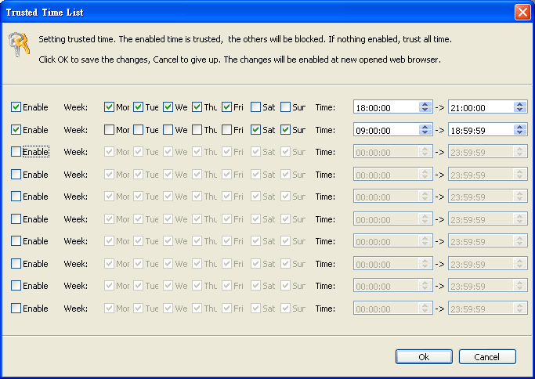Image resolution: width=535 pixels, height=379 pixels.
Task: Close the Trusted Time List dialog
Action: click(522, 13)
